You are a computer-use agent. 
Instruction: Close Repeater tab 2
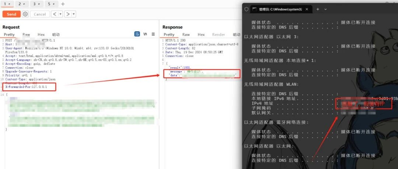point(24,4)
